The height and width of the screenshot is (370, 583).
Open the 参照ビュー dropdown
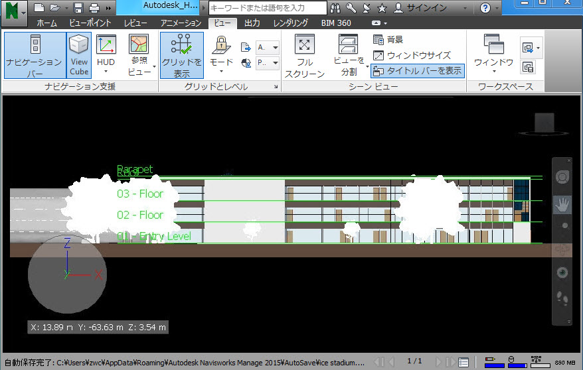[x=139, y=55]
